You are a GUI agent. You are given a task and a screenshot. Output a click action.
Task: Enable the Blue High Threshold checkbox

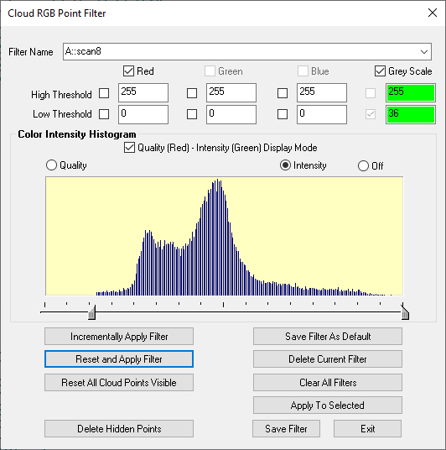coord(283,93)
